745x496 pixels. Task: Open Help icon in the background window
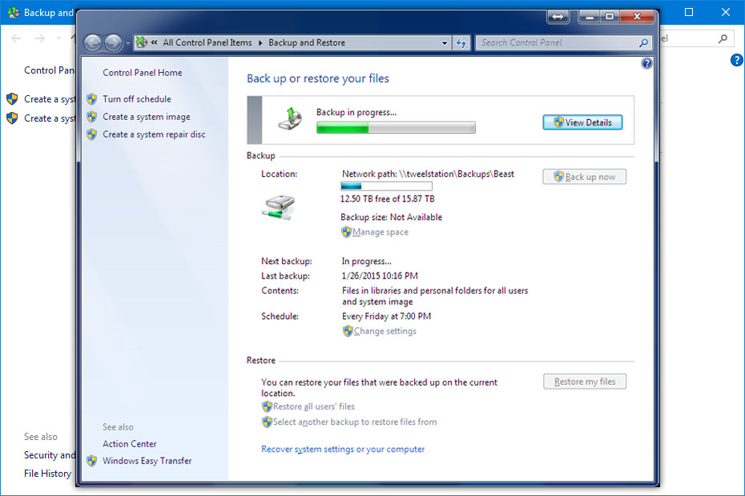click(736, 60)
